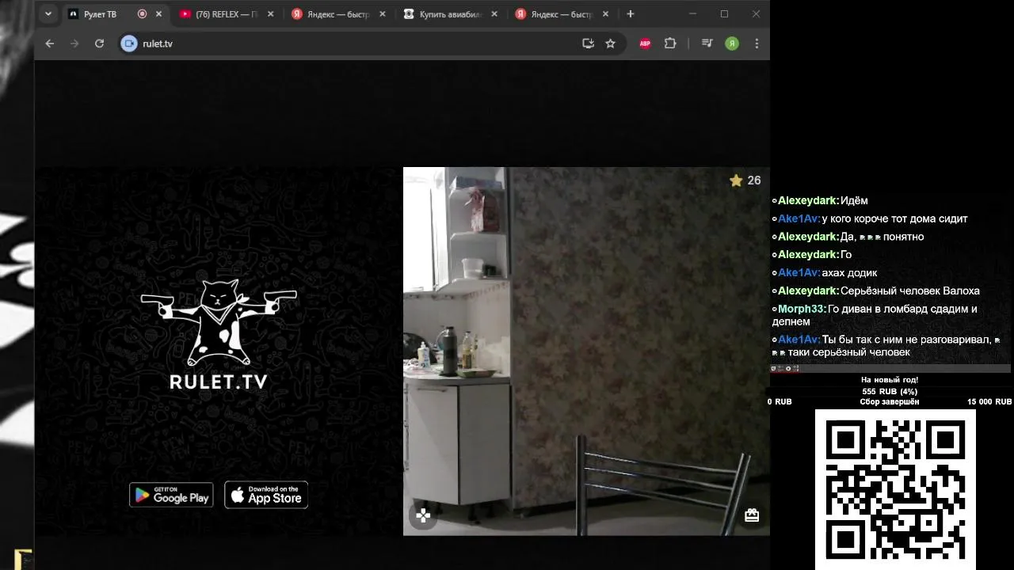Bookmark this page with the star icon
Screen dimensions: 1014x570
pos(610,44)
